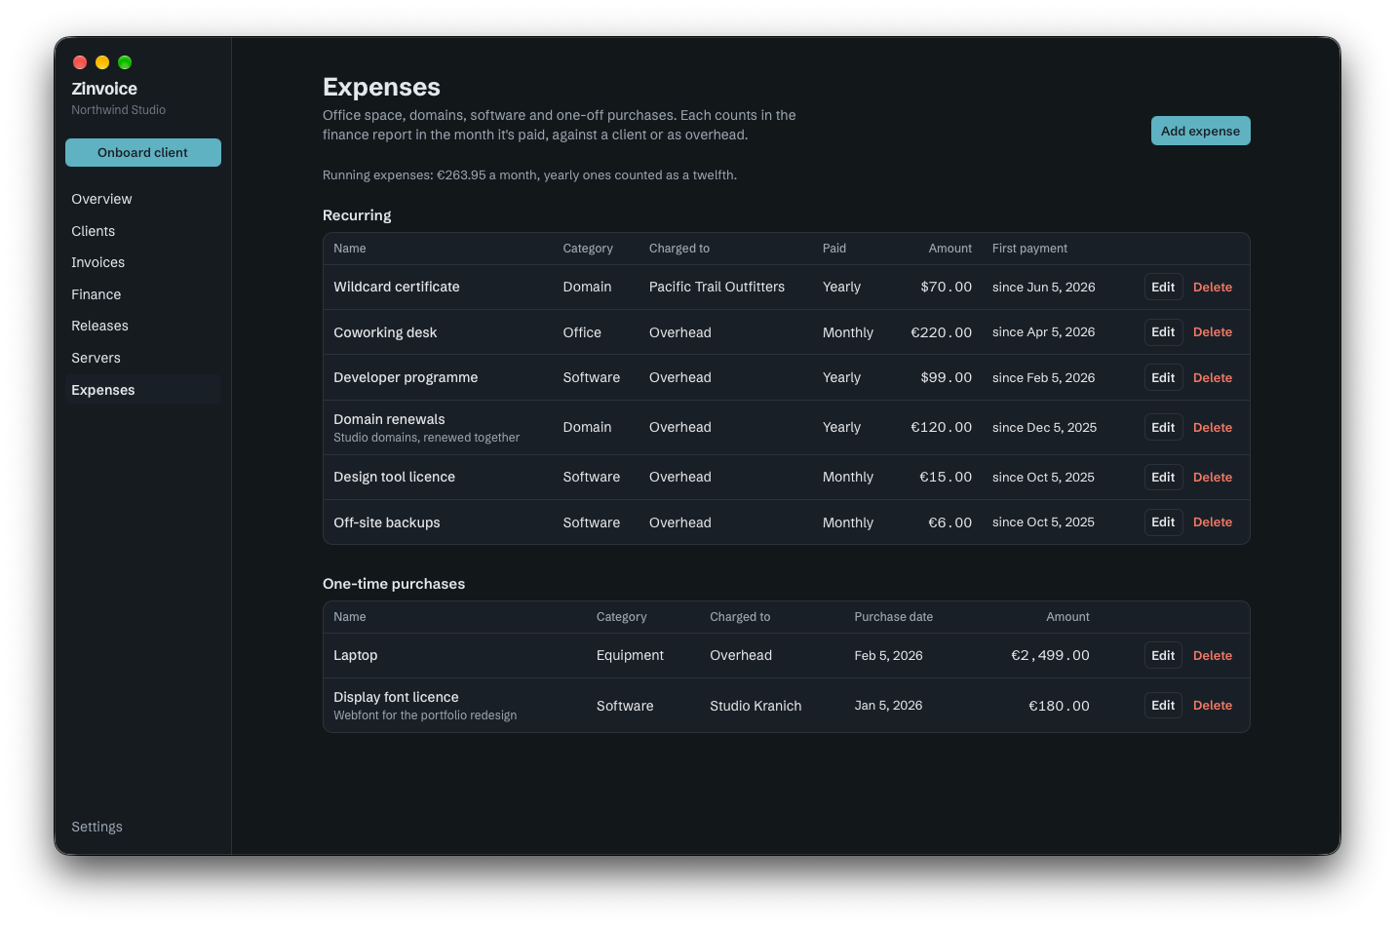Edit the Developer programme expense
Screen dimensions: 1395x927
1163,377
